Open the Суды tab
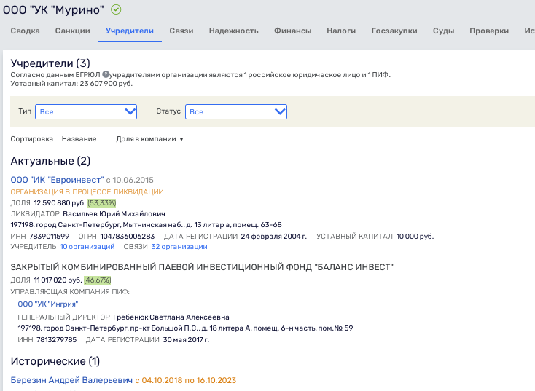Viewport: 535px width, 391px height. click(x=444, y=31)
